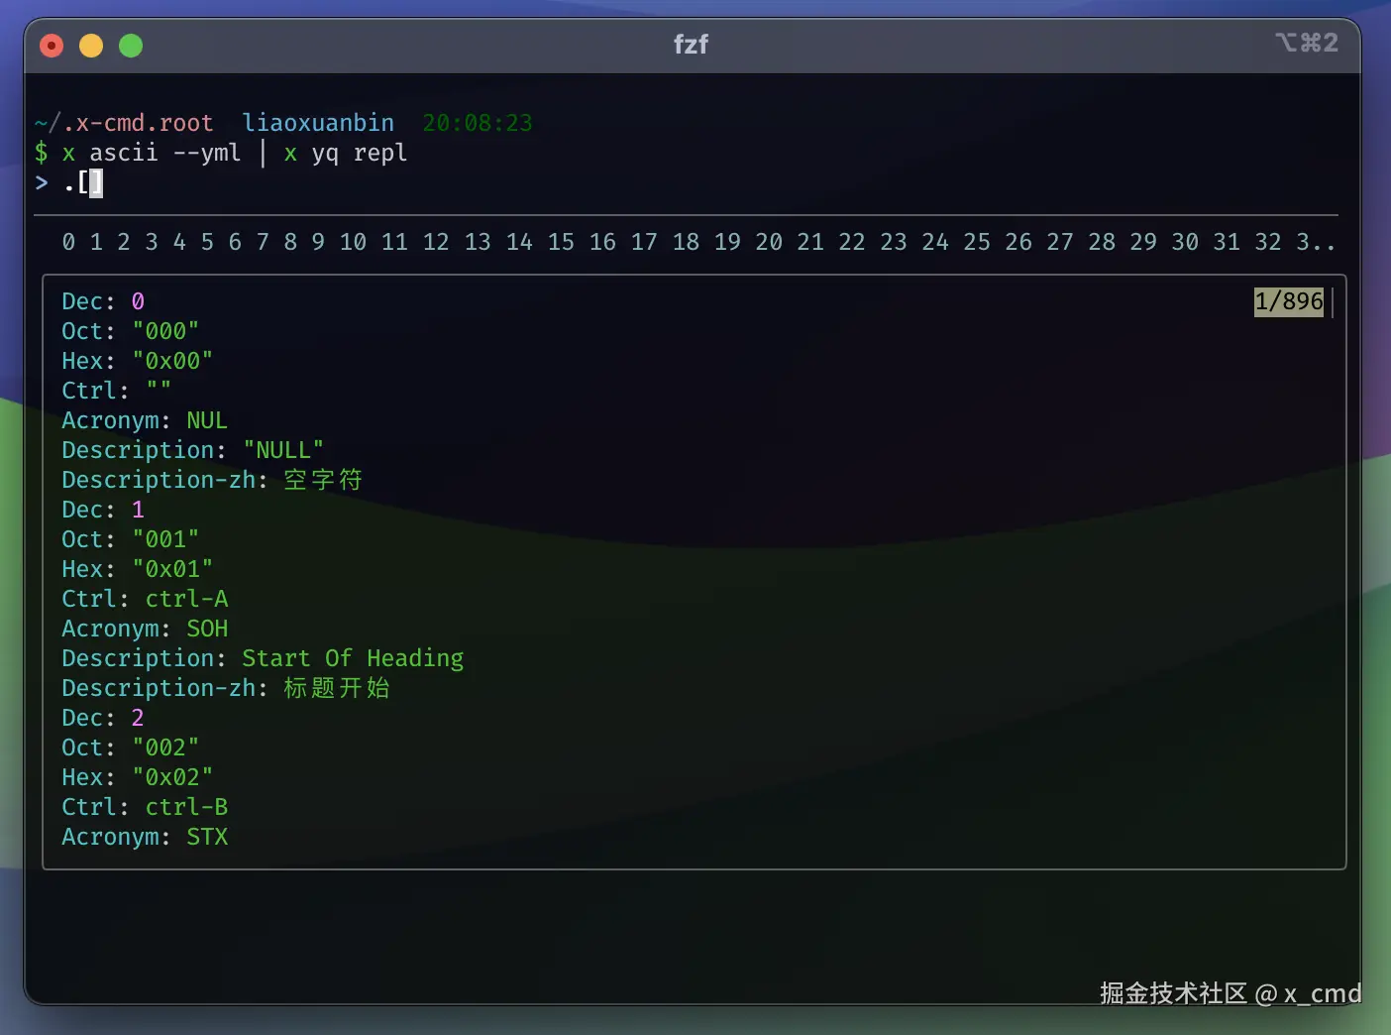Image resolution: width=1391 pixels, height=1035 pixels.
Task: Click the red close window button
Action: 52,46
